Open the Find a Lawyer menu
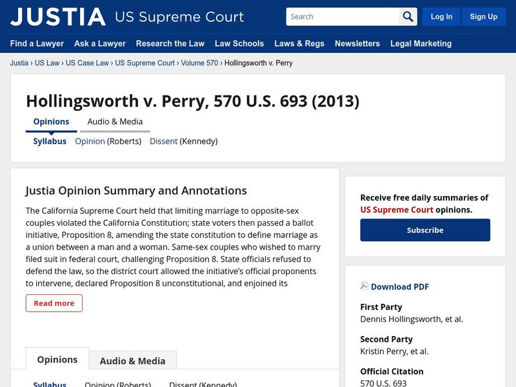 (36, 44)
